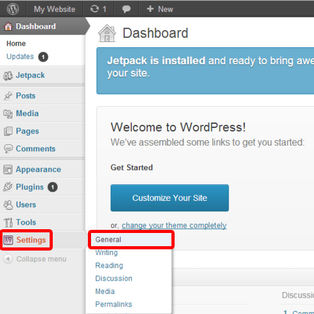Open the Plugins menu item

(30, 187)
